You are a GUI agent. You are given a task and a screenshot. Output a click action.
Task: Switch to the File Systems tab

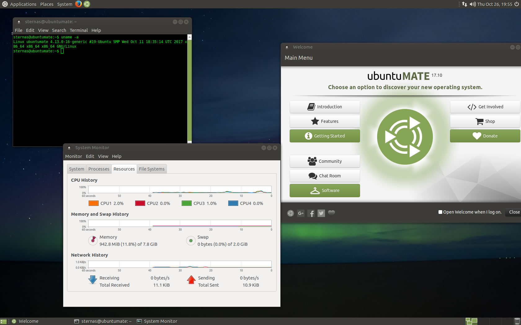[152, 169]
